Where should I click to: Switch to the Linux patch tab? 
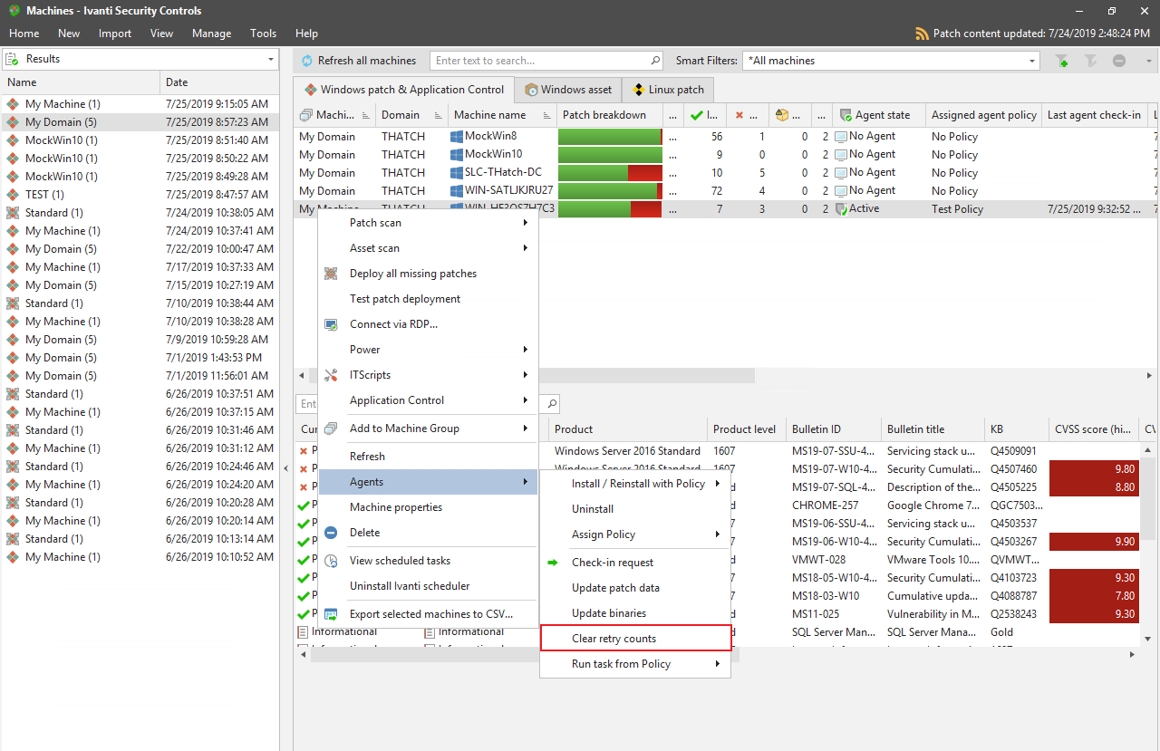[x=669, y=90]
